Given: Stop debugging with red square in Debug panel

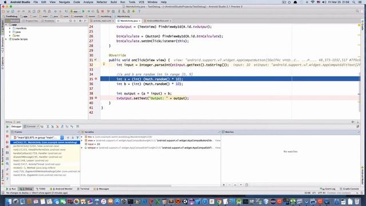Looking at the screenshot, I should [7, 136].
